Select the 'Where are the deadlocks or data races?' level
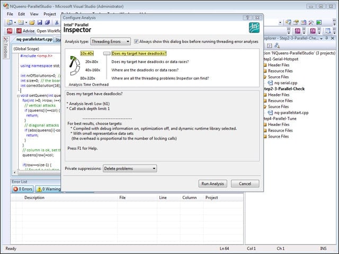This screenshot has width=339, height=254. [x=145, y=70]
